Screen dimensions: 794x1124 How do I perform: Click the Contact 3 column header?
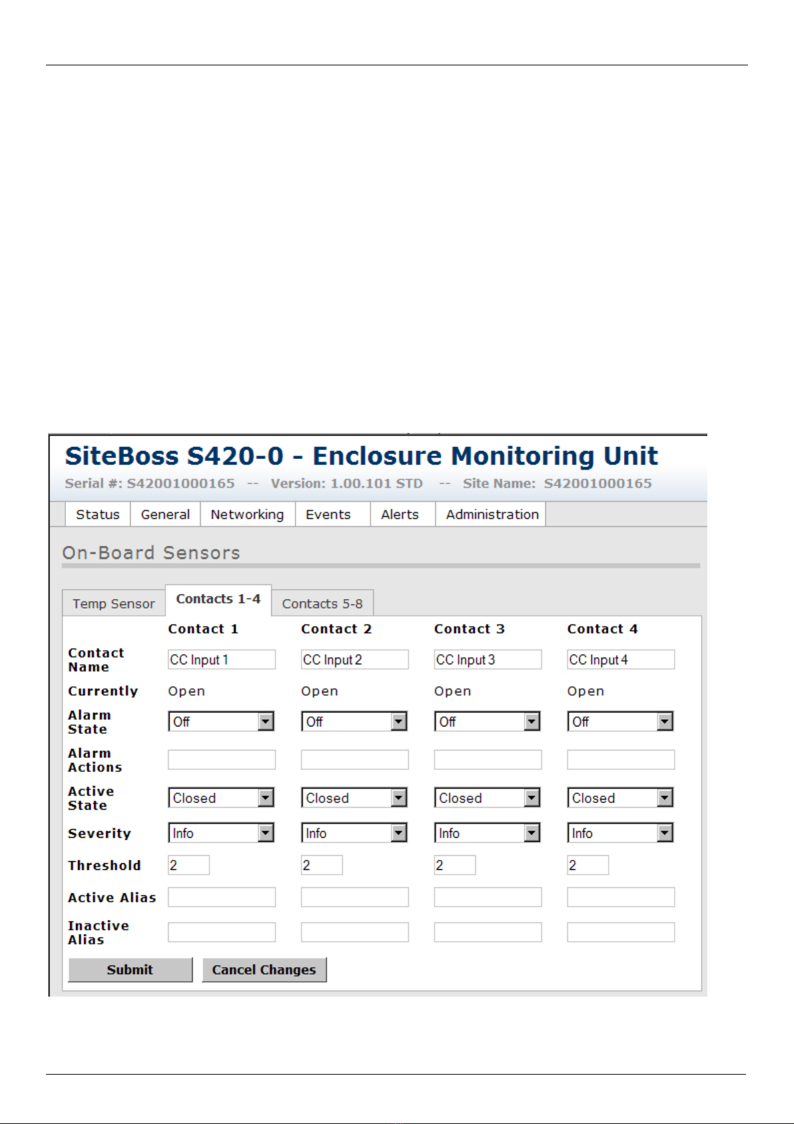[469, 629]
